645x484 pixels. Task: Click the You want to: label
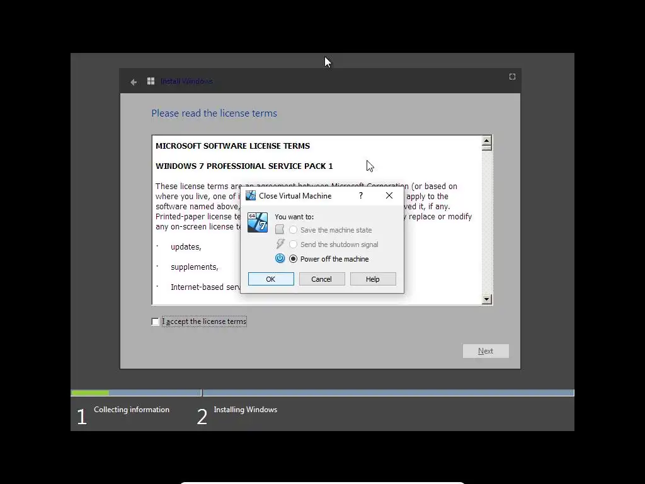294,217
